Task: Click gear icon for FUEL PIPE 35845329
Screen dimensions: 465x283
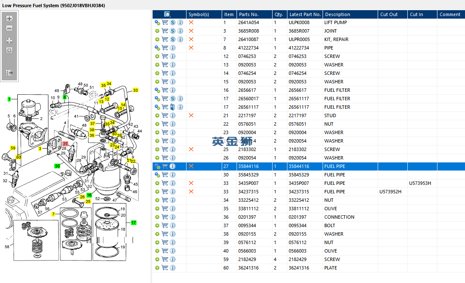Action: [x=157, y=175]
